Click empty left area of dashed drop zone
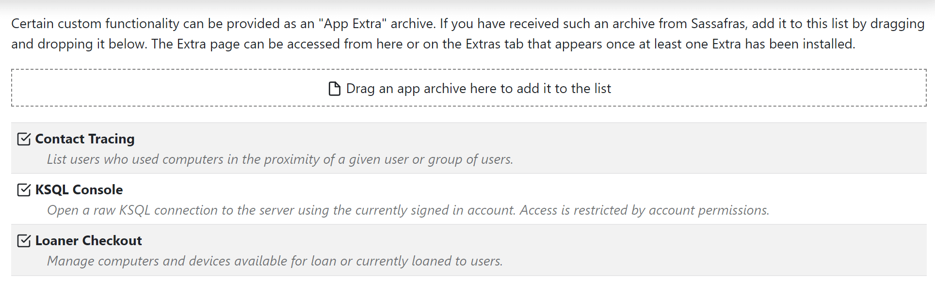Screen dimensions: 935x282 145,88
